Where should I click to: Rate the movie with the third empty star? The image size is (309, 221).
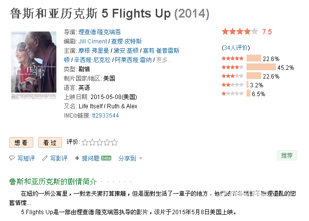click(x=100, y=142)
